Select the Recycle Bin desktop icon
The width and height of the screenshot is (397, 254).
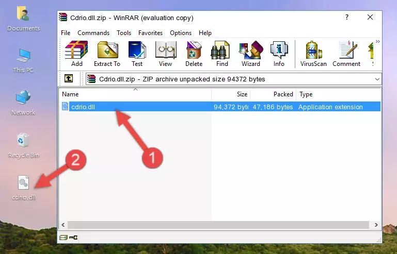click(23, 146)
